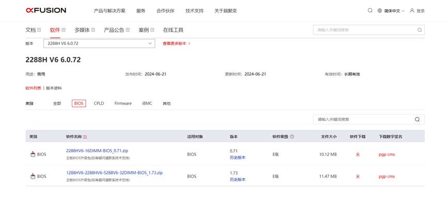Switch to 版本资料 view
447x206 pixels.
click(54, 88)
